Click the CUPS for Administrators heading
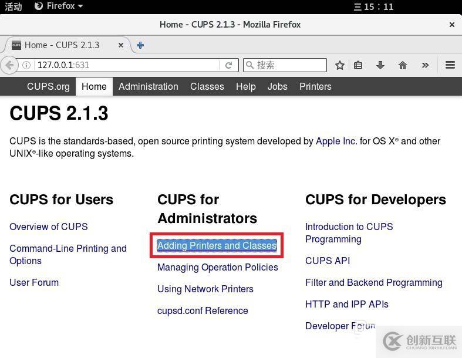 tap(207, 209)
